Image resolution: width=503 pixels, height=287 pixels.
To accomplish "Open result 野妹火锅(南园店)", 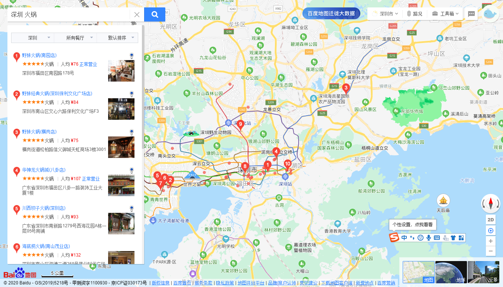I will (39, 55).
